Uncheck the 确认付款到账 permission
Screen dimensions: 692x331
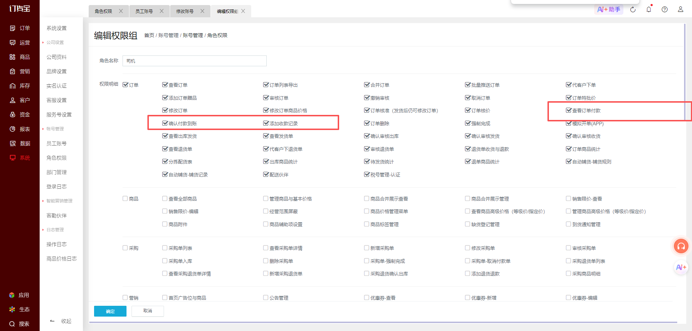[165, 123]
